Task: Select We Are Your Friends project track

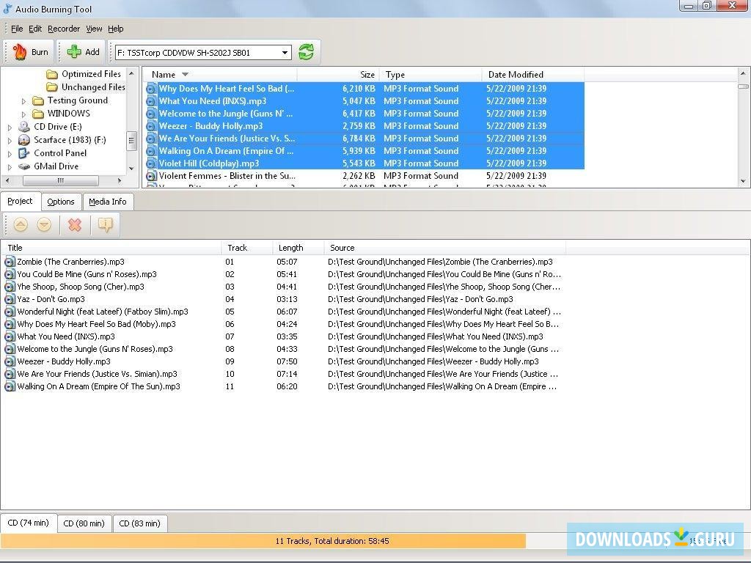Action: (x=282, y=374)
